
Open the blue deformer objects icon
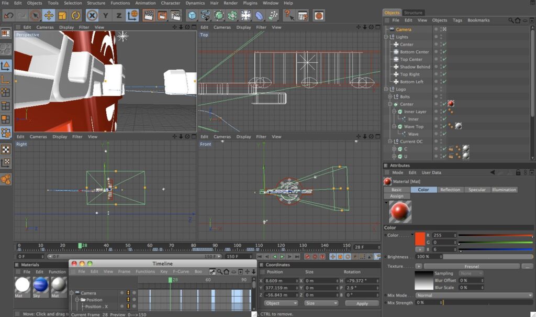pos(260,15)
